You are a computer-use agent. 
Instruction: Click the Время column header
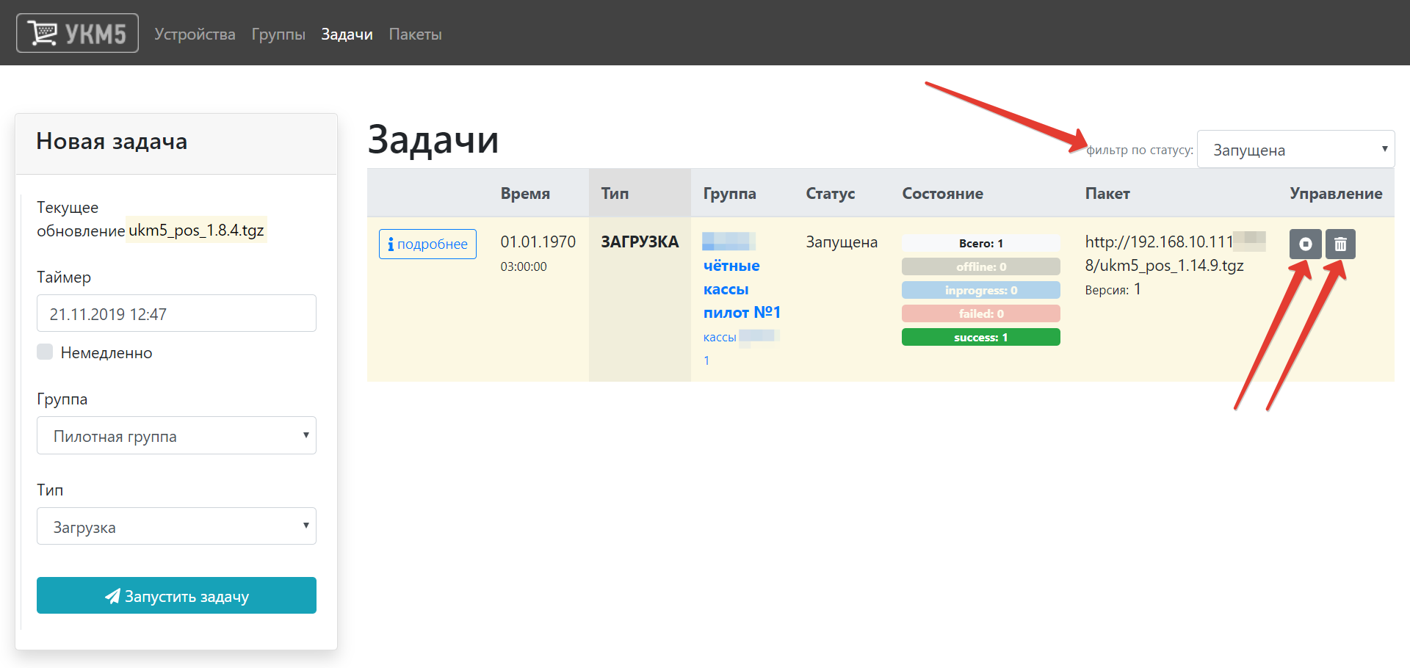(x=525, y=193)
